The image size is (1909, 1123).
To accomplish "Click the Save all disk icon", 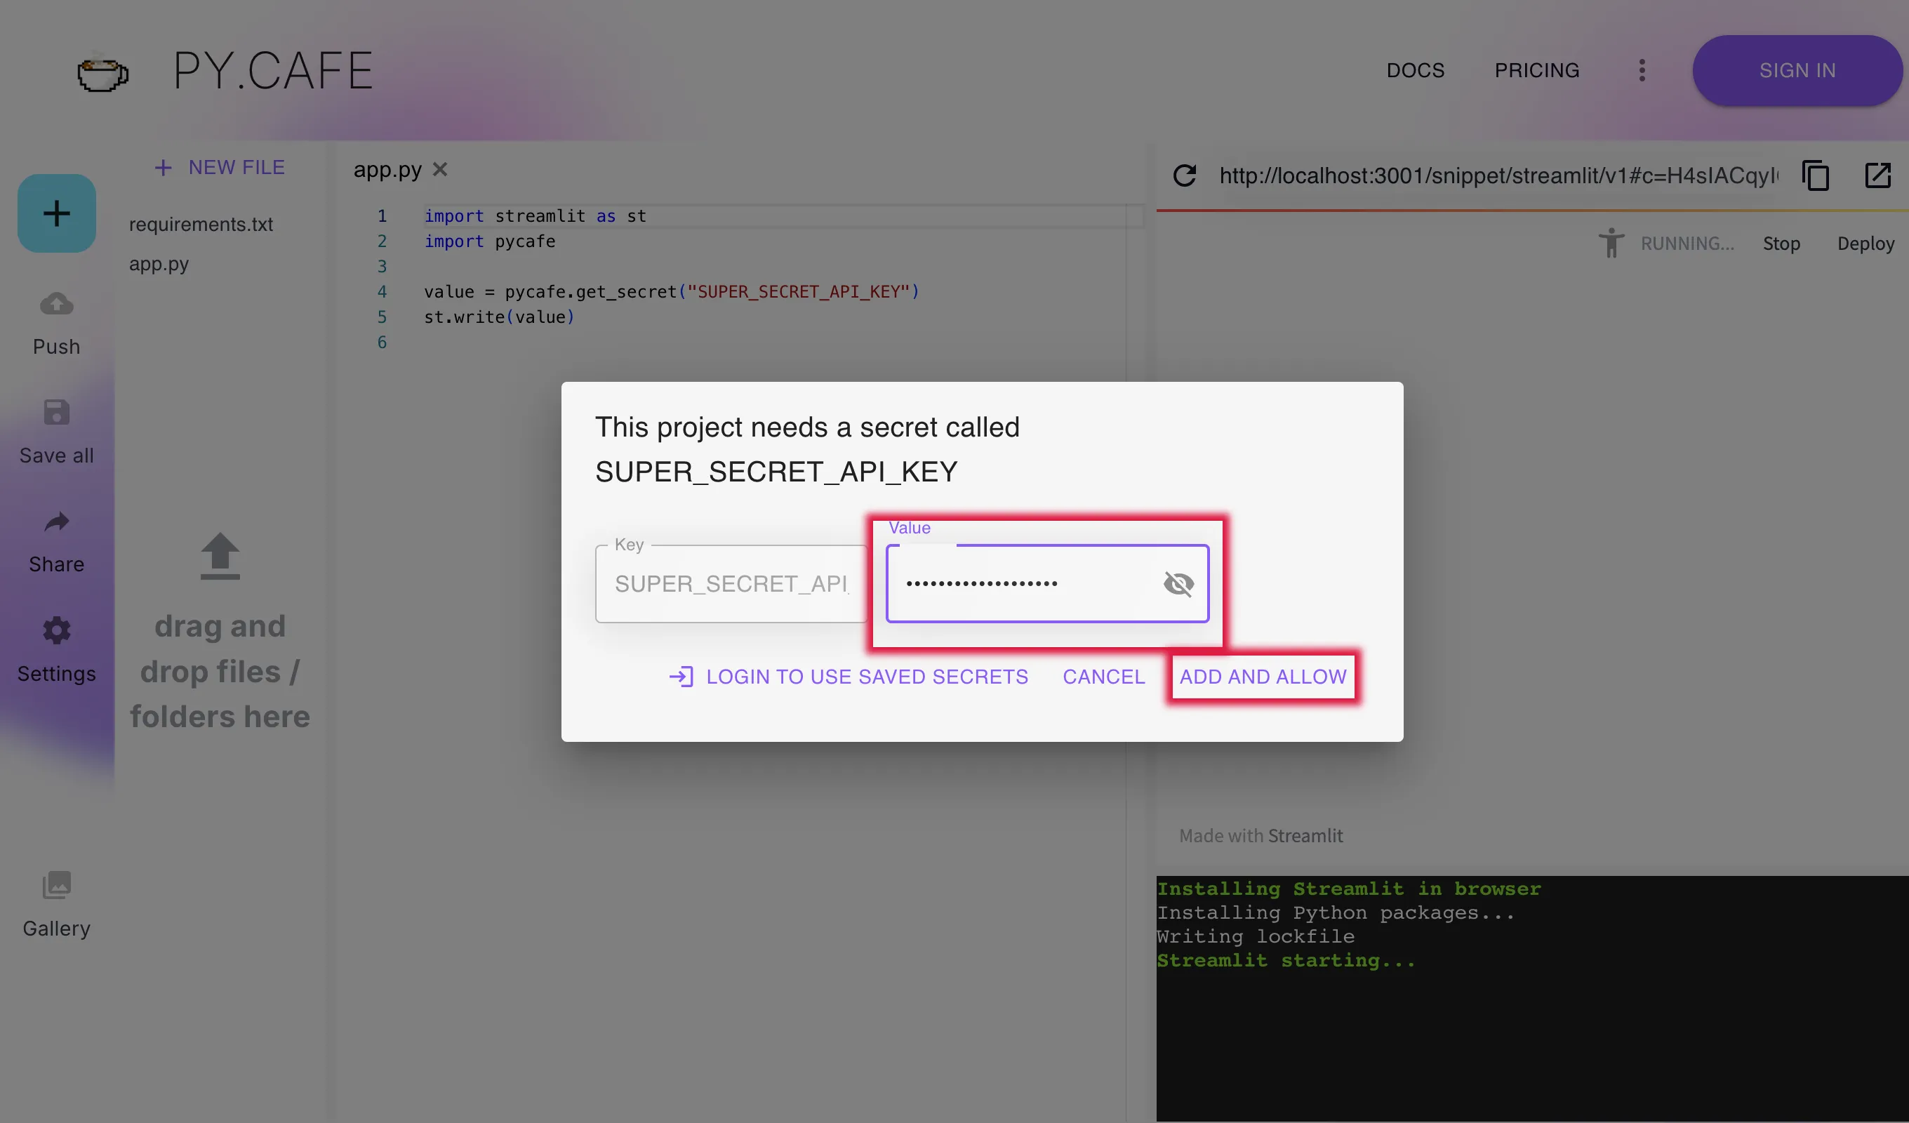I will (57, 413).
